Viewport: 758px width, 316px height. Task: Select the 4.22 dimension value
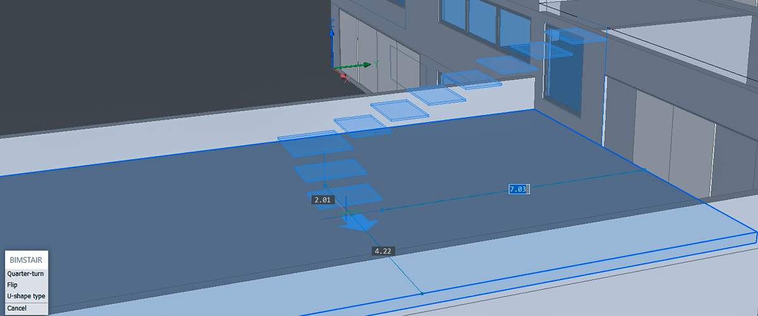pyautogui.click(x=383, y=251)
